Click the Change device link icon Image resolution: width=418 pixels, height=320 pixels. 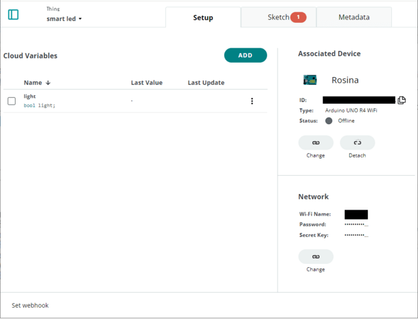[x=315, y=142]
